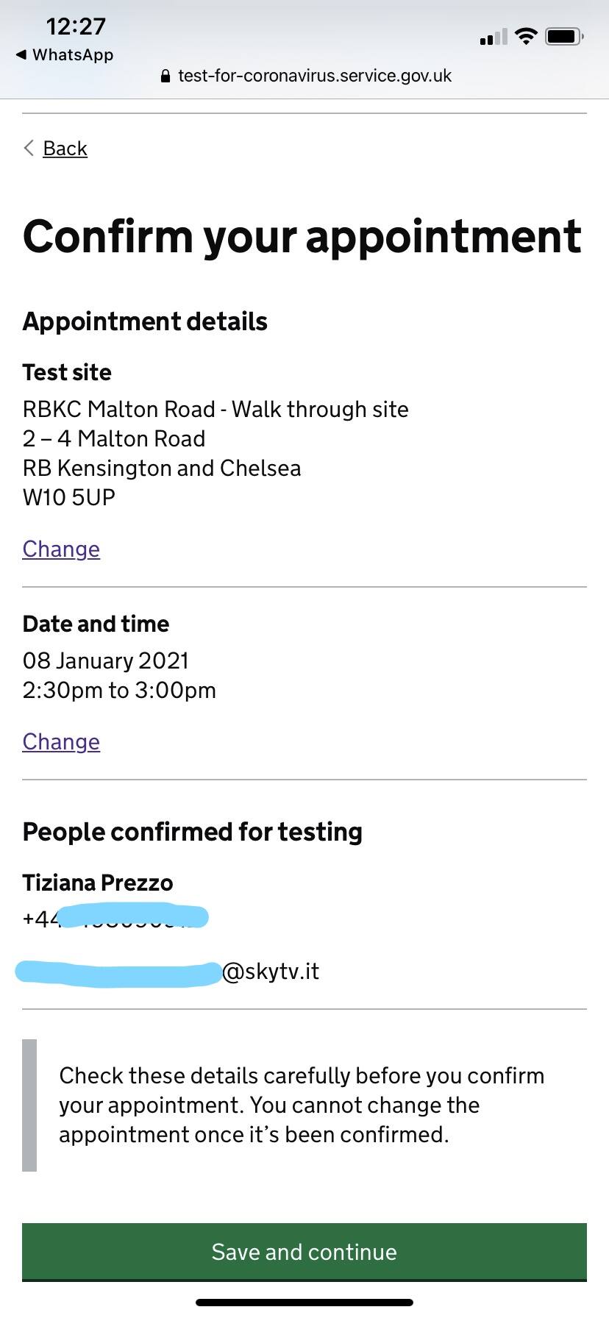This screenshot has height=1318, width=609.
Task: Tap the +44 phone number line
Action: tap(115, 918)
